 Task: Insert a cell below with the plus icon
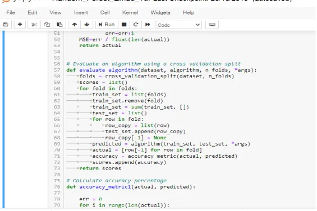[x=20, y=25]
